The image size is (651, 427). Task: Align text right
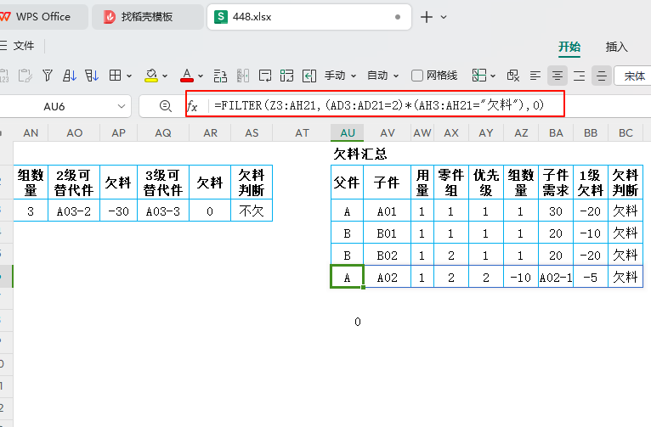click(579, 76)
